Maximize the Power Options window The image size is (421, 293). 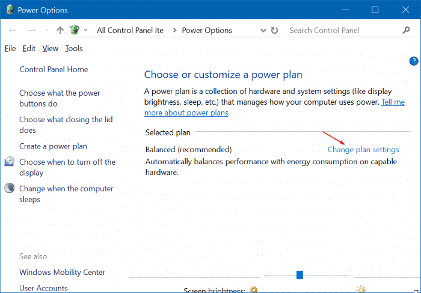pyautogui.click(x=375, y=10)
